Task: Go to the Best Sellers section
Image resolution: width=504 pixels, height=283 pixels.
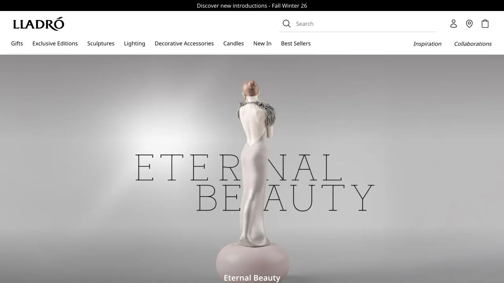Action: pos(296,44)
